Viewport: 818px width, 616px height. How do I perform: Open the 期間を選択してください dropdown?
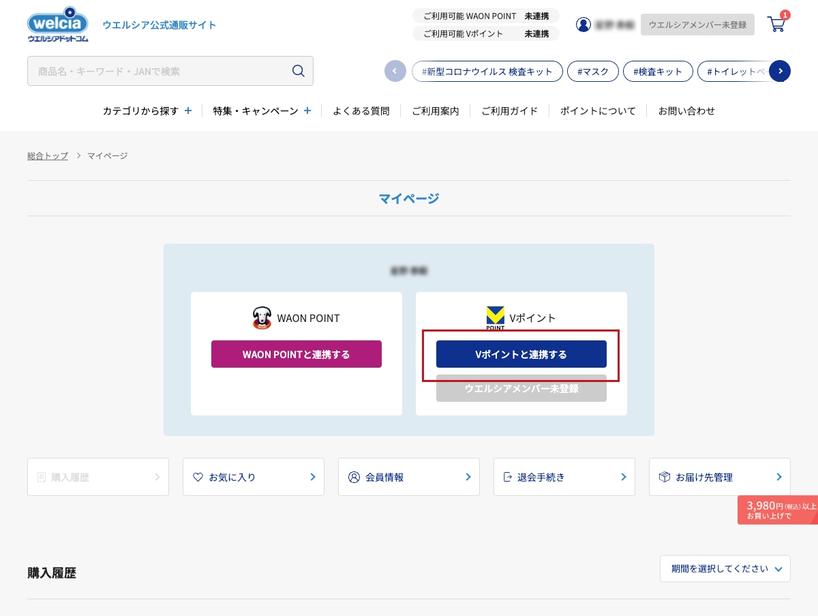pyautogui.click(x=725, y=569)
